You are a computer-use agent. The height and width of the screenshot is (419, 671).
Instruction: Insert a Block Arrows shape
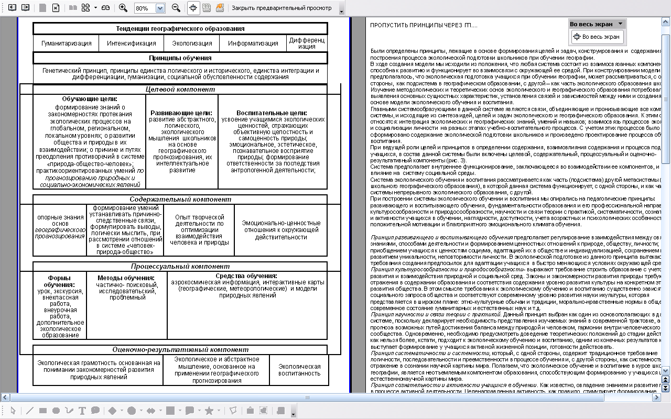151,411
